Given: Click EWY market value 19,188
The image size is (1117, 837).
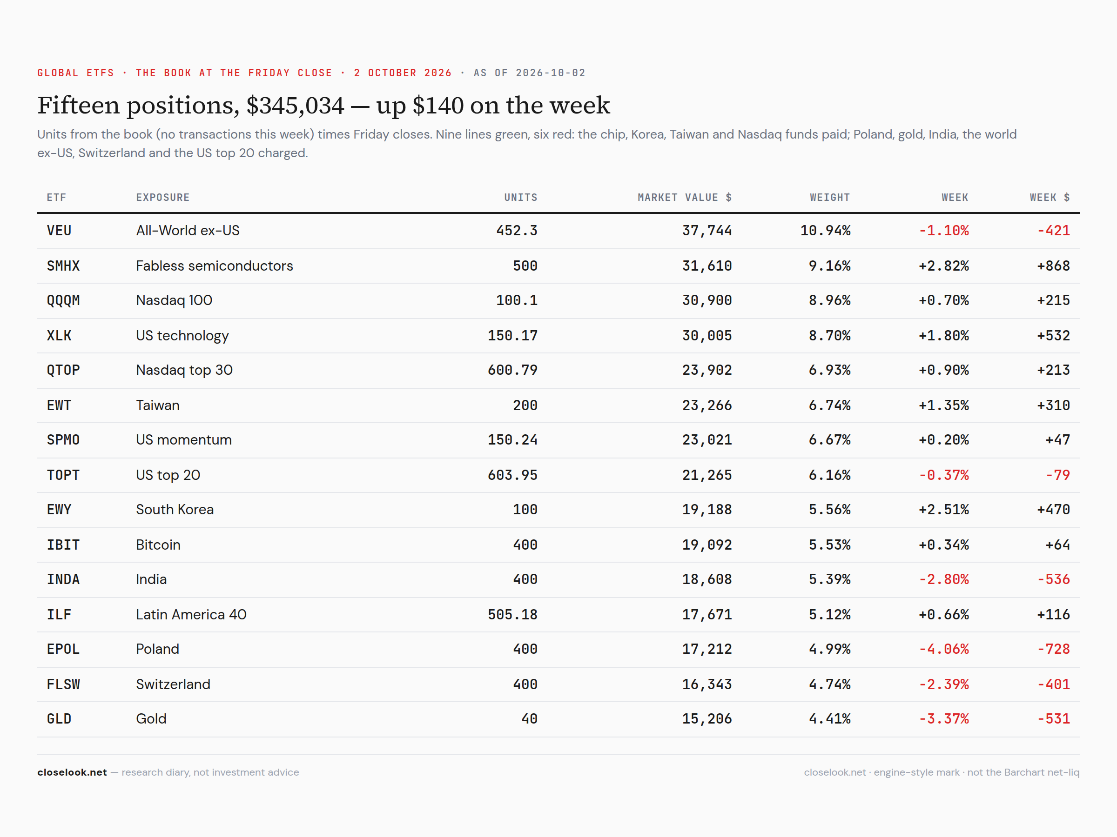Looking at the screenshot, I should (x=707, y=510).
